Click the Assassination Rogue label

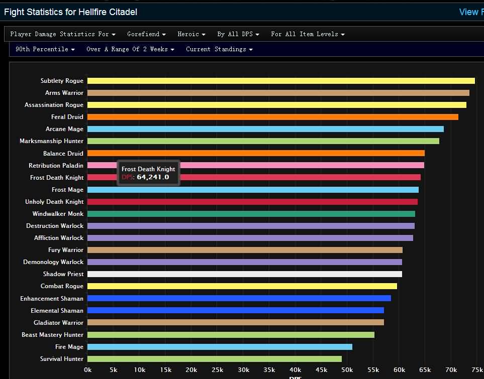click(x=54, y=105)
